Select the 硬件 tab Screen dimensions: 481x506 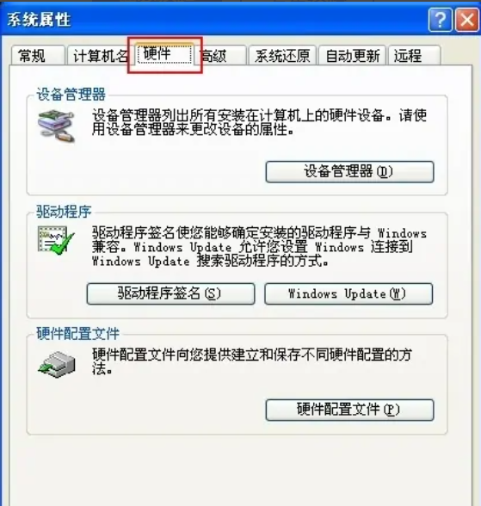(x=164, y=53)
